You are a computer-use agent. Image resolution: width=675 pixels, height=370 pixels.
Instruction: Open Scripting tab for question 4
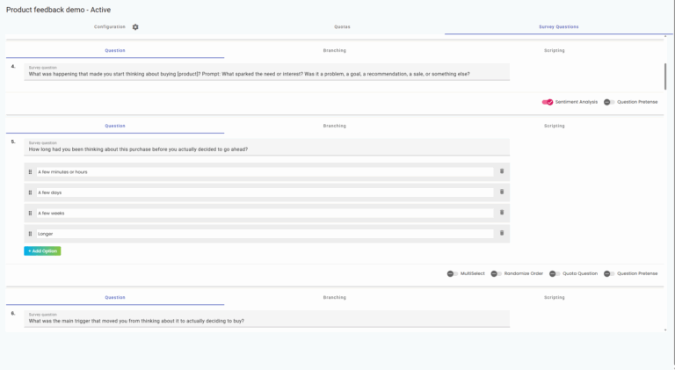pyautogui.click(x=554, y=50)
